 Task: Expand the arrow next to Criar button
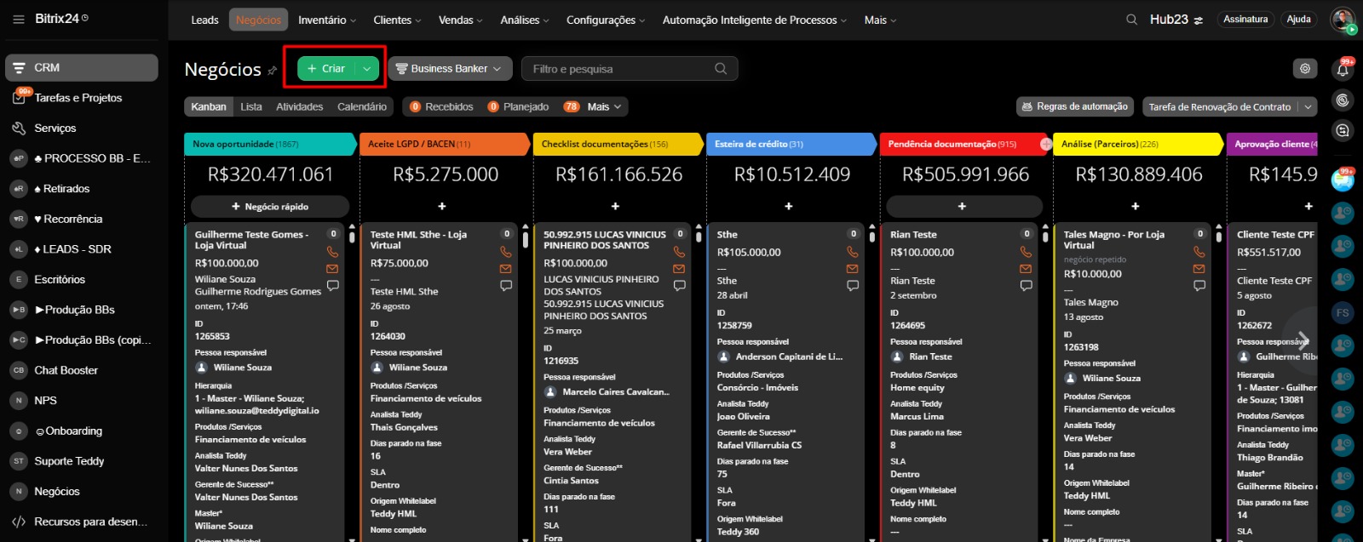pos(366,69)
